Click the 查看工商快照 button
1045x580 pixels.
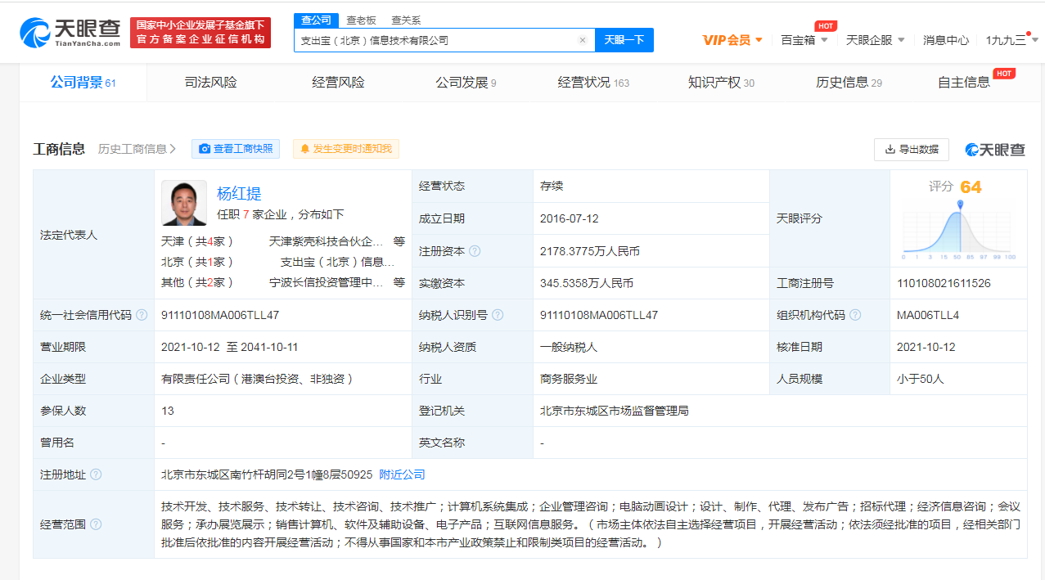(236, 149)
